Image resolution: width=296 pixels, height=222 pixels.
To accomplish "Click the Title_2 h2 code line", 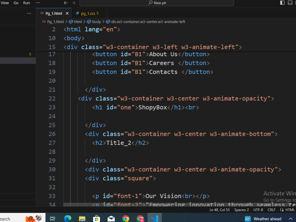I will (x=120, y=143).
